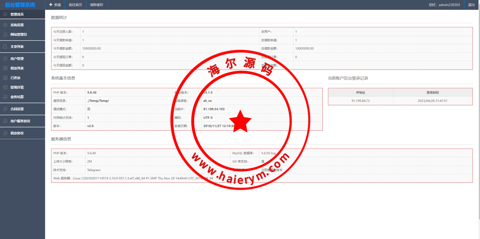
Task: Open the users icon for 用户管理
Action: (5, 59)
